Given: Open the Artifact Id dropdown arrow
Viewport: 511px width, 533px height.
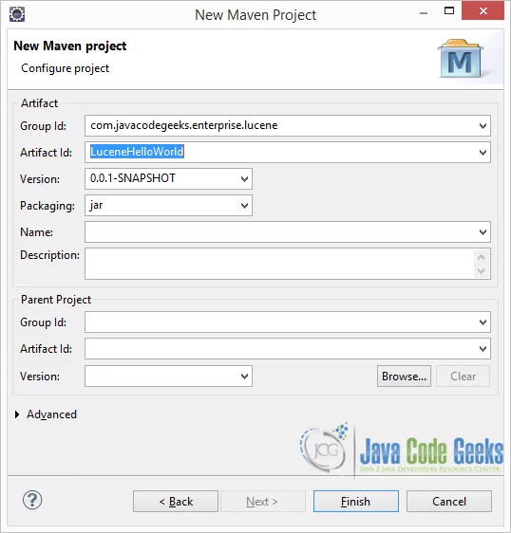Looking at the screenshot, I should [483, 153].
